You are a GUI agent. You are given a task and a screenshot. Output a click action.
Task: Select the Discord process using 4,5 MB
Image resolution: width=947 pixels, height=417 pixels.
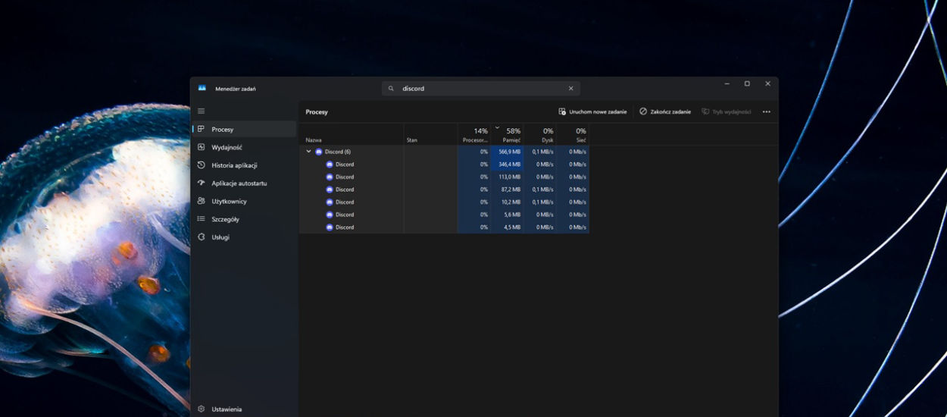(345, 227)
